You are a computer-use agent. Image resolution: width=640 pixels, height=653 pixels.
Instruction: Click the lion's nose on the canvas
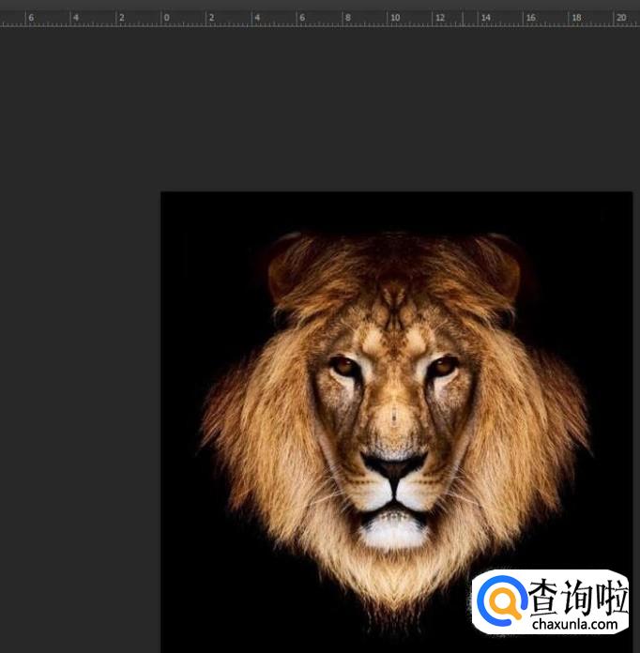pos(394,465)
